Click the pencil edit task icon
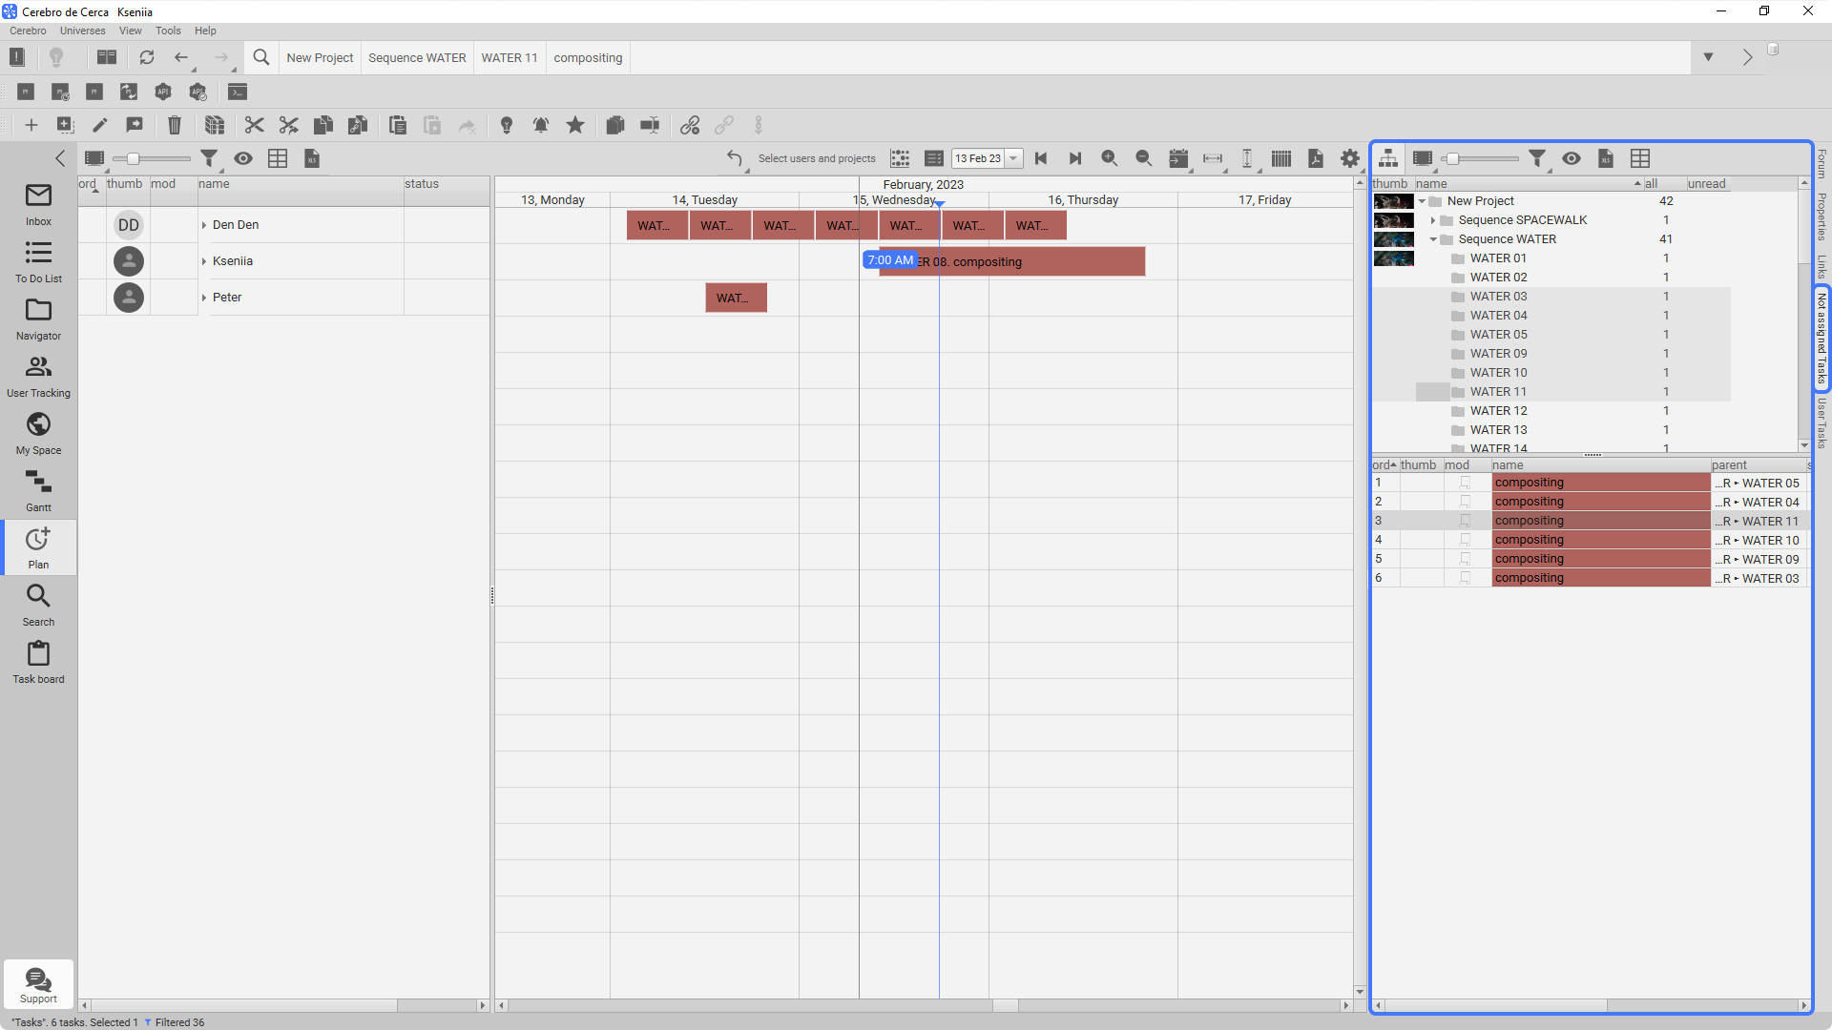This screenshot has width=1832, height=1030. pyautogui.click(x=100, y=125)
